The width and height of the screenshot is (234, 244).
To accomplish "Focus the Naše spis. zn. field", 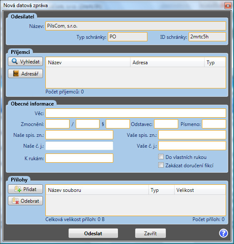I will click(79, 135).
